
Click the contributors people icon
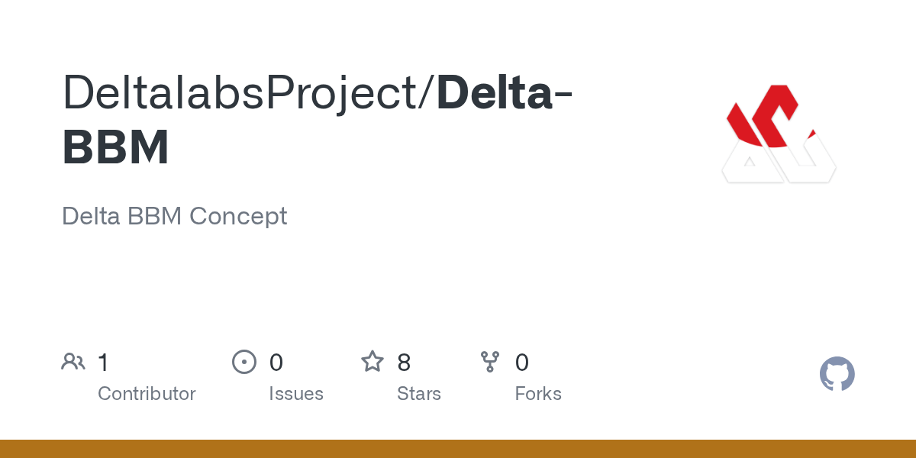coord(73,361)
